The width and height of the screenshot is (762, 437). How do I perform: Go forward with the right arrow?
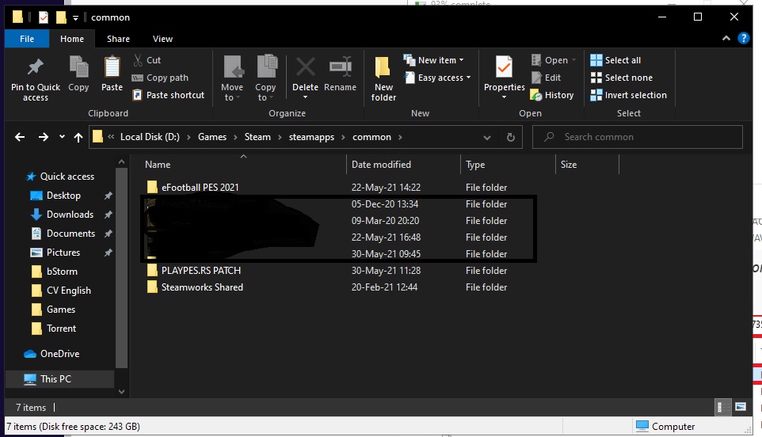(44, 138)
